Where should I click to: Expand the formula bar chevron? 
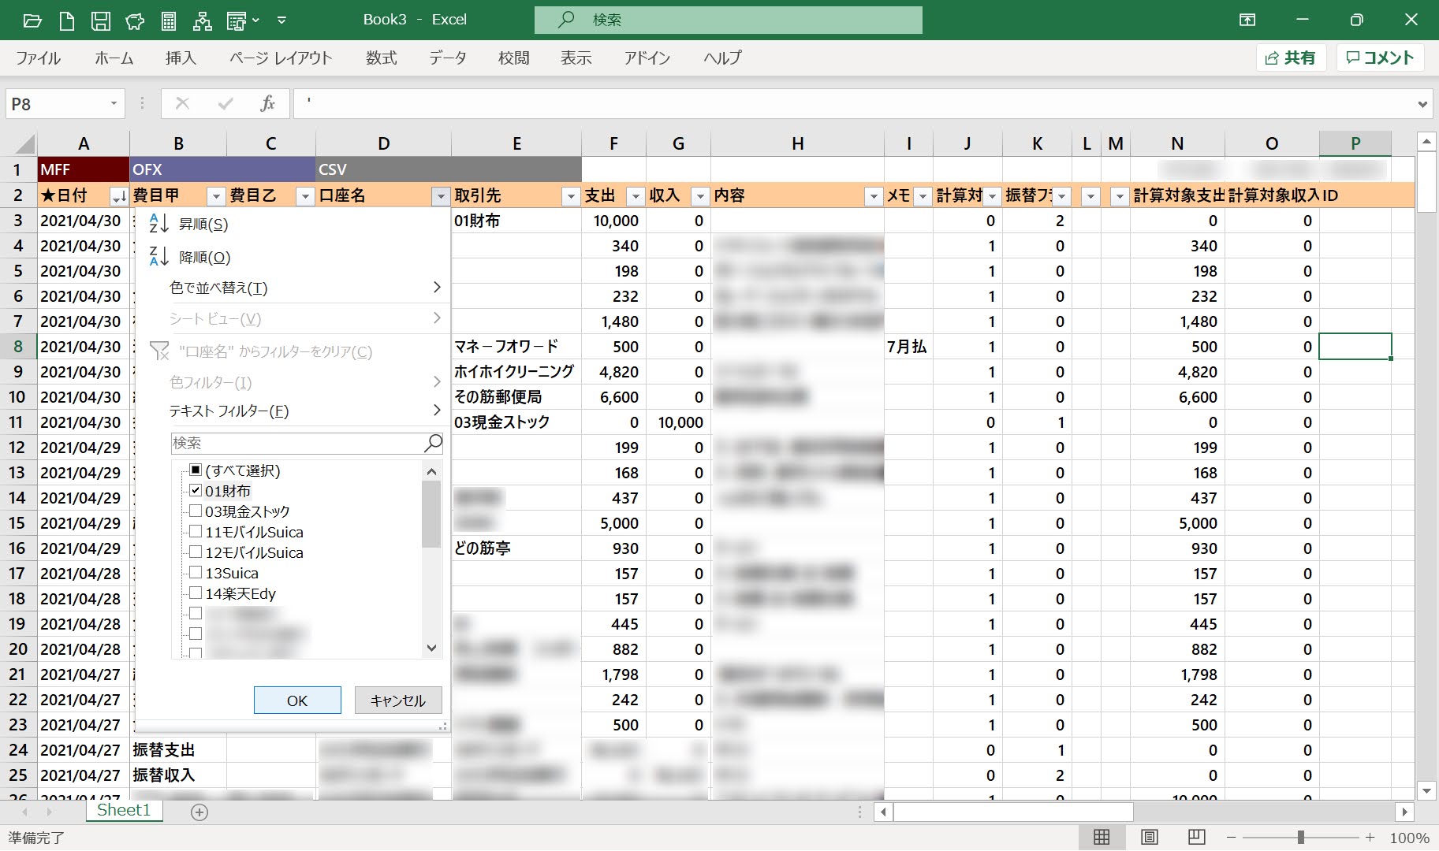(x=1422, y=104)
